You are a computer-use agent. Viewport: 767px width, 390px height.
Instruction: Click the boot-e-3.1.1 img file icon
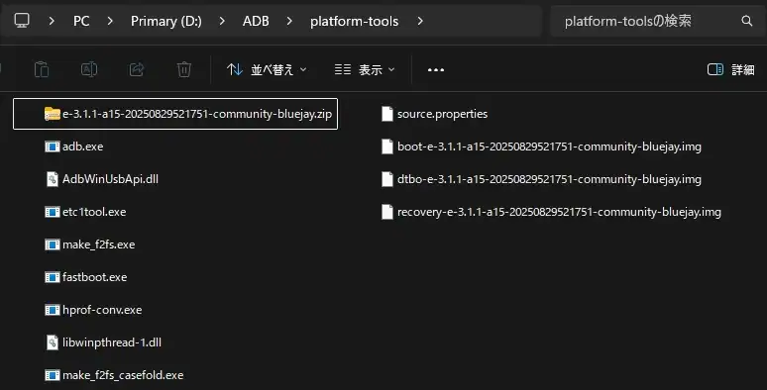(x=386, y=146)
